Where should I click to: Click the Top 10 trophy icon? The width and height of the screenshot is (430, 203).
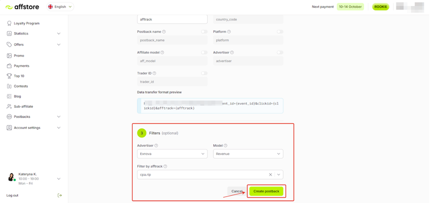9,76
